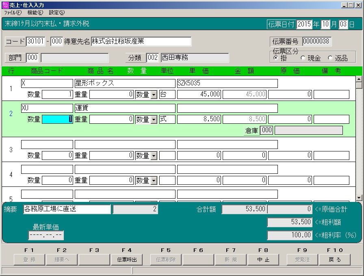Open row 1 数量 unit dropdown

click(154, 95)
